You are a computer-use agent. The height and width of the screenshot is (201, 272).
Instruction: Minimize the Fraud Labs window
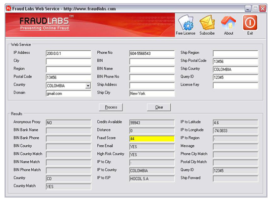pos(248,9)
